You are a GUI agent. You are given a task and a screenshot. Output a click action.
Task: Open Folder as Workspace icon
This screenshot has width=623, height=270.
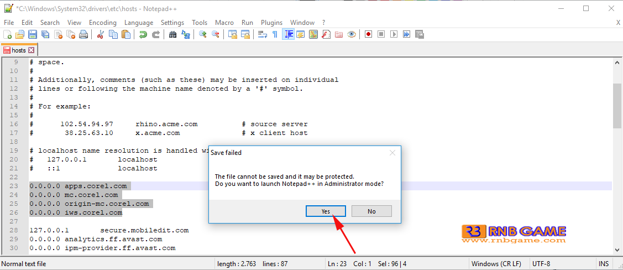click(339, 35)
